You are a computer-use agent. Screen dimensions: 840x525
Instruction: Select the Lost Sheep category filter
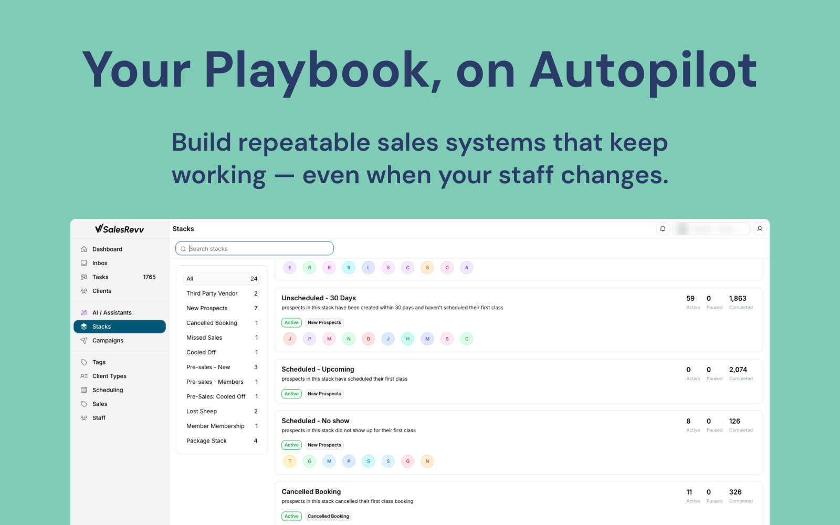(202, 412)
